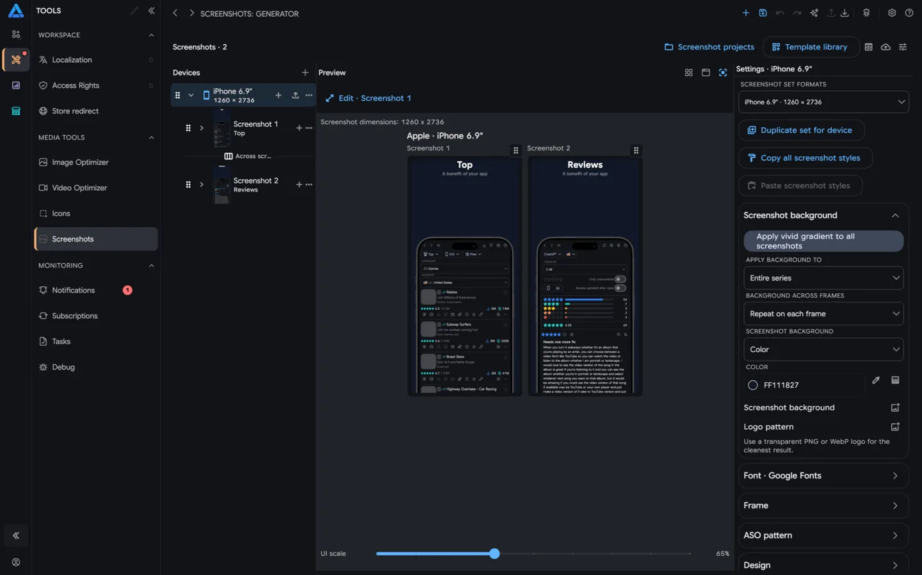Pick a color with the eyedropper icon
The image size is (922, 575).
click(876, 380)
